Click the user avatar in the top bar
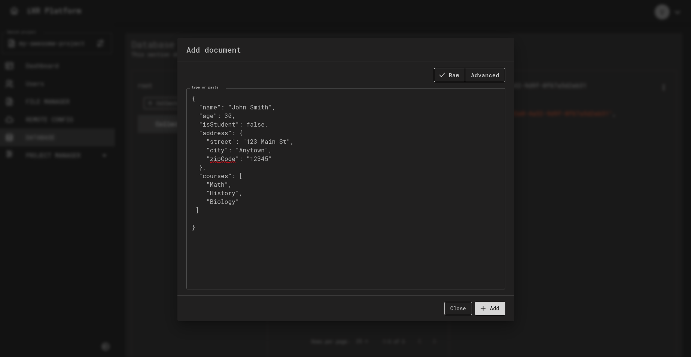This screenshot has width=691, height=357. 662,12
